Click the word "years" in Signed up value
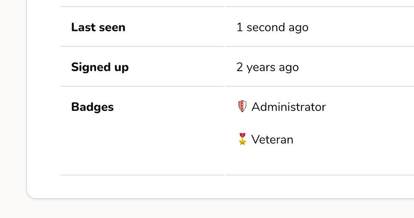The image size is (414, 218). coord(262,67)
